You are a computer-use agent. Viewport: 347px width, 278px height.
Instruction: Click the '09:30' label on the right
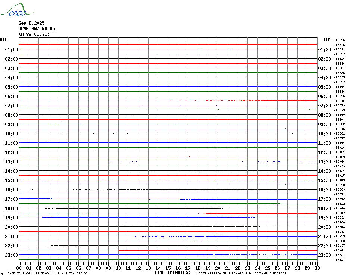[325, 124]
